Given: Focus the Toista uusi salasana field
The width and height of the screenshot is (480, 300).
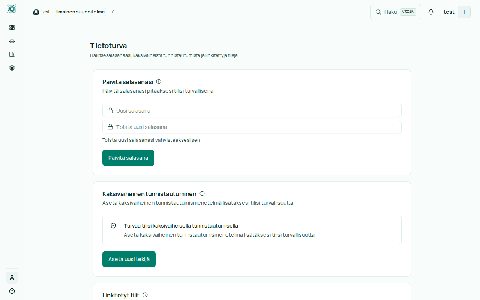Looking at the screenshot, I should click(252, 127).
